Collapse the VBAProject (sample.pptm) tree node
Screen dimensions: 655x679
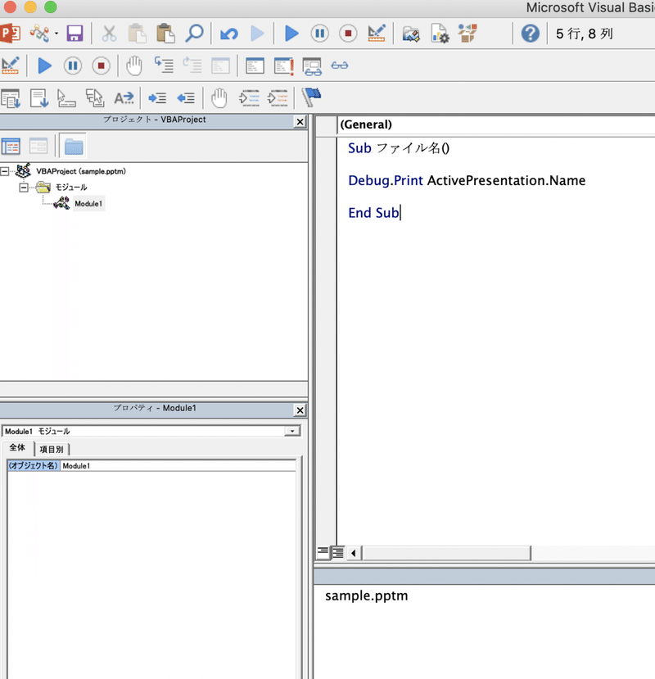4,172
